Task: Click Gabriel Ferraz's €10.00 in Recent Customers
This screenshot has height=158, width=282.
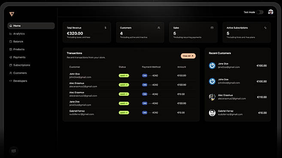Action: click(262, 113)
